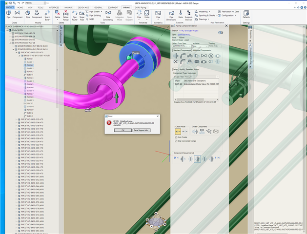Select backward Create Mode toggle
This screenshot has height=234, width=307.
[x=185, y=132]
